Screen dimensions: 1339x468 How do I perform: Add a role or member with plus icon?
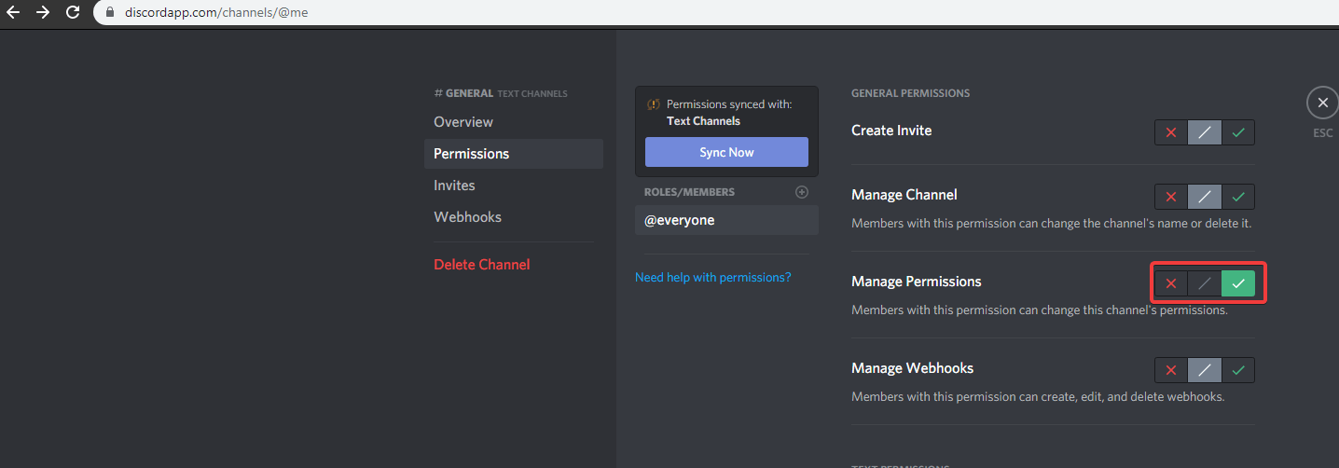tap(802, 192)
